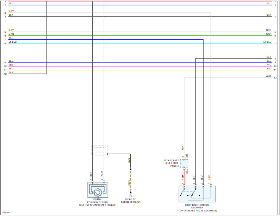Click the (LEFT OF CRANKSHAFT PULLEY) text
This screenshot has height=216, width=280.
[x=98, y=205]
